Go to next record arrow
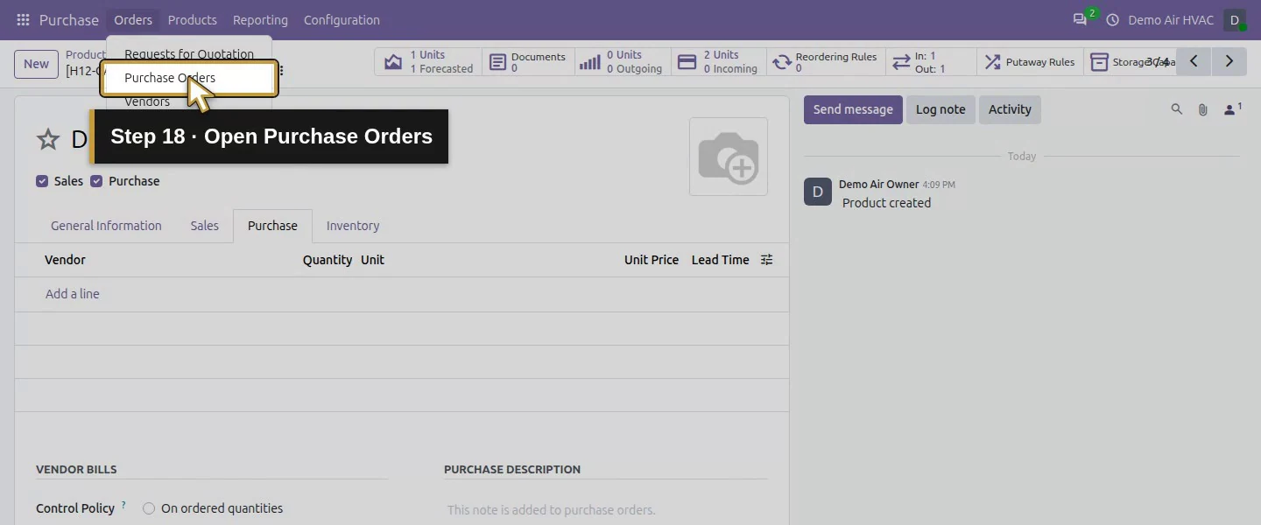Viewport: 1261px width, 525px height. tap(1229, 61)
